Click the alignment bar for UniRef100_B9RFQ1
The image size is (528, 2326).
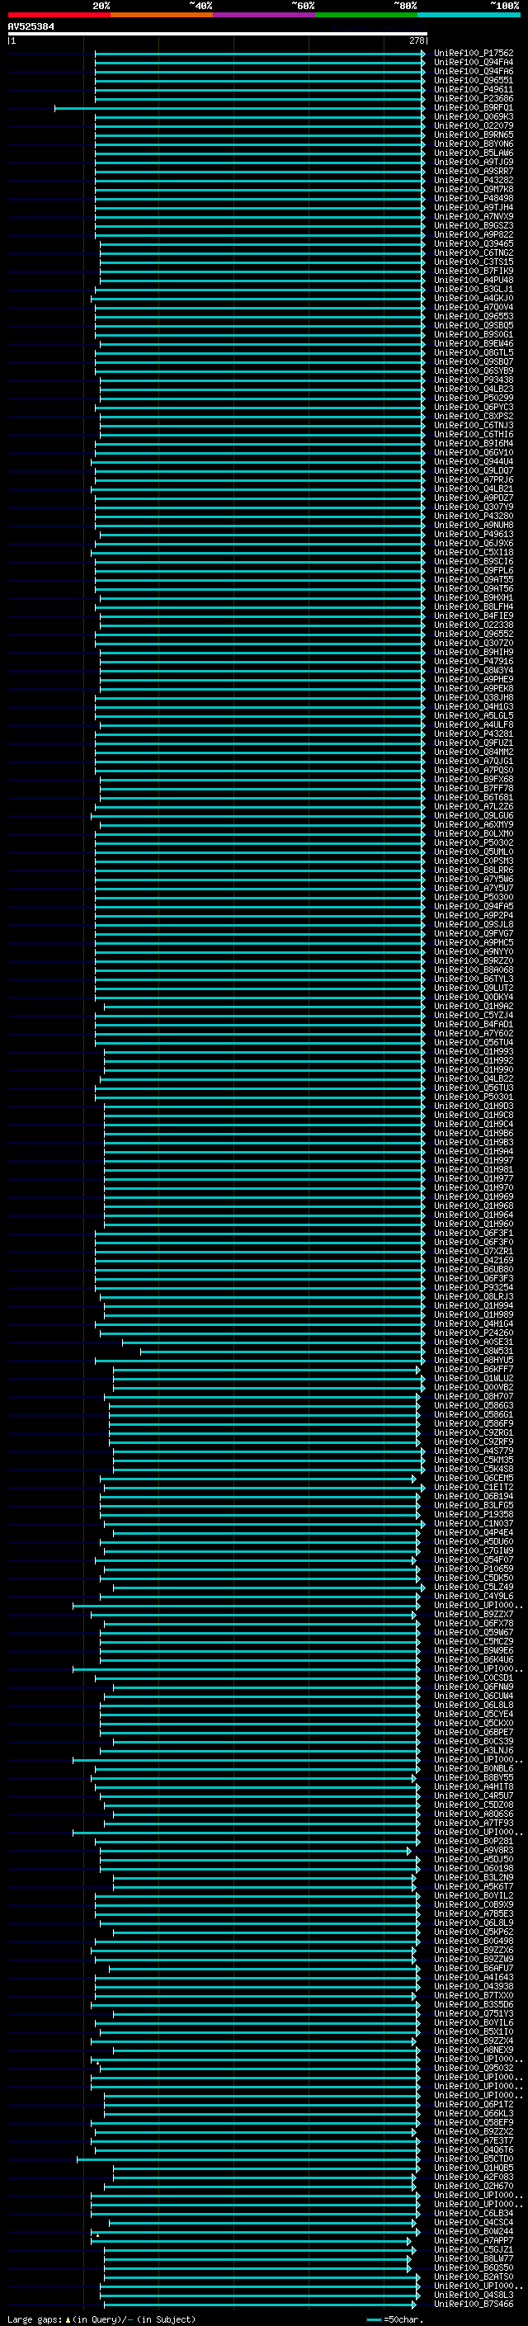[239, 107]
